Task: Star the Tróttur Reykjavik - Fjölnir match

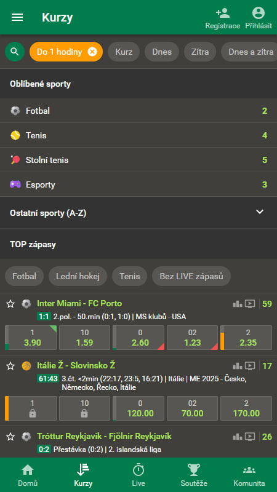Action: coord(10,437)
